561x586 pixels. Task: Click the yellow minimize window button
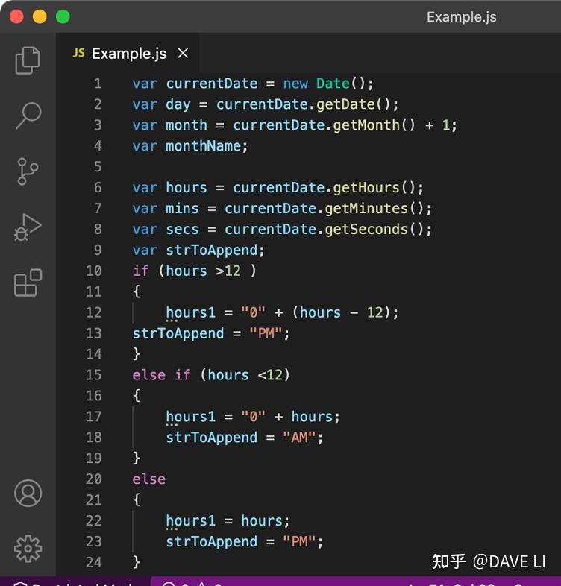tap(40, 17)
